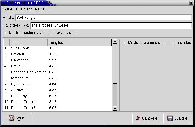This screenshot has width=195, height=127.
Task: Click the floppy disk icon on Guardar
Action: 170,118
